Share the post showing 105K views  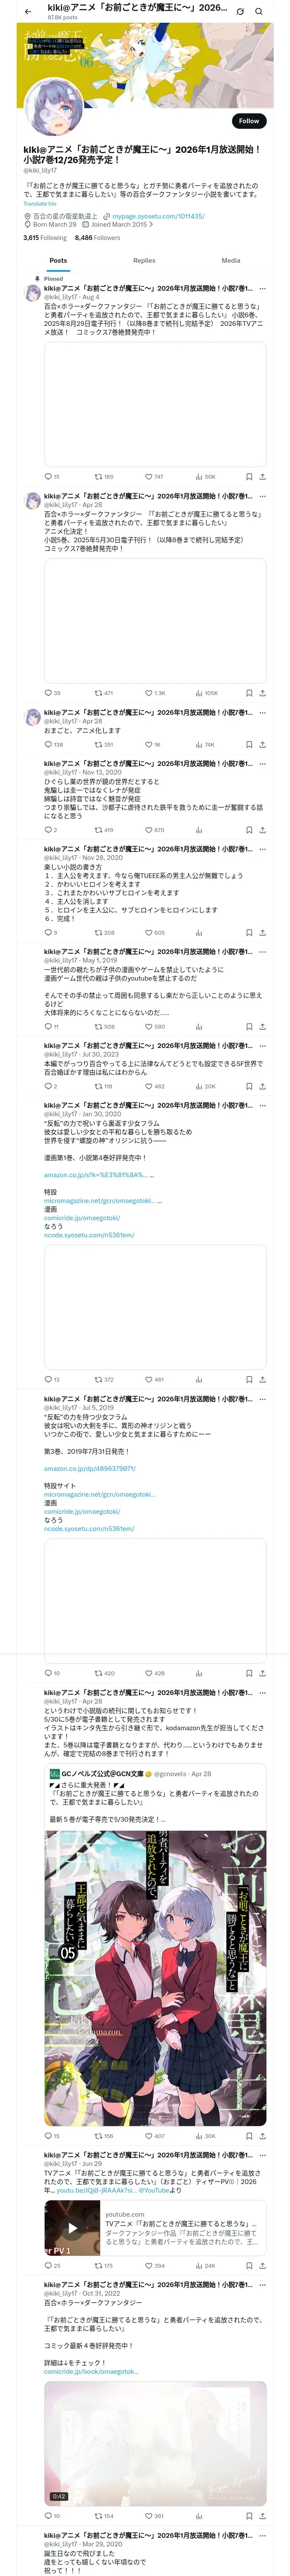pyautogui.click(x=262, y=693)
